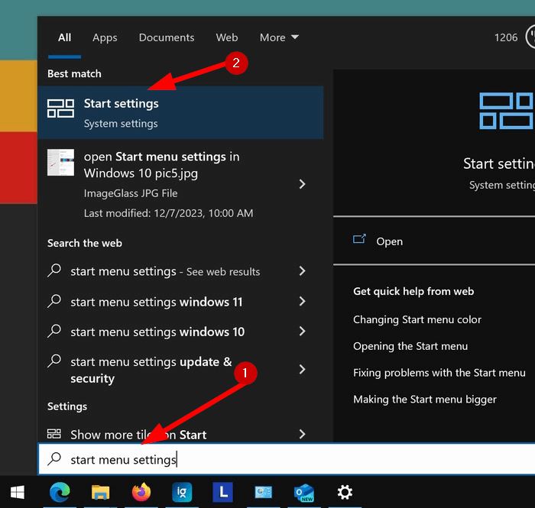Open 'Fixing problems with the Start menu' link
The image size is (535, 508).
[439, 373]
